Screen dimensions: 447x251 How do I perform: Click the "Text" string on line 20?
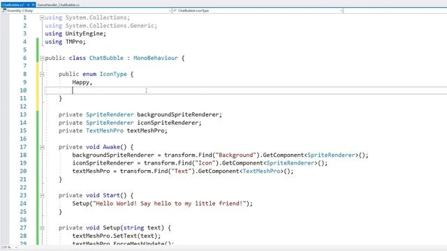182,172
